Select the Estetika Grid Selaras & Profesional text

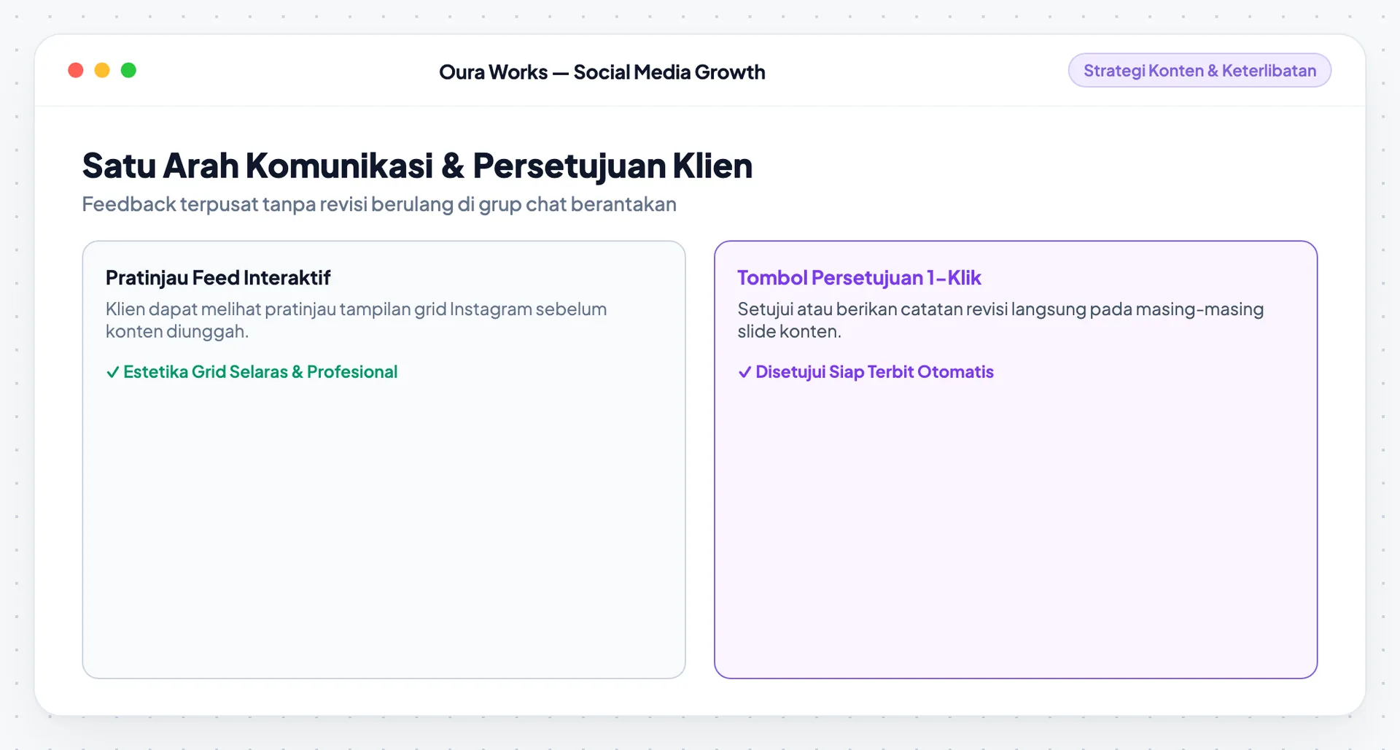tap(260, 372)
